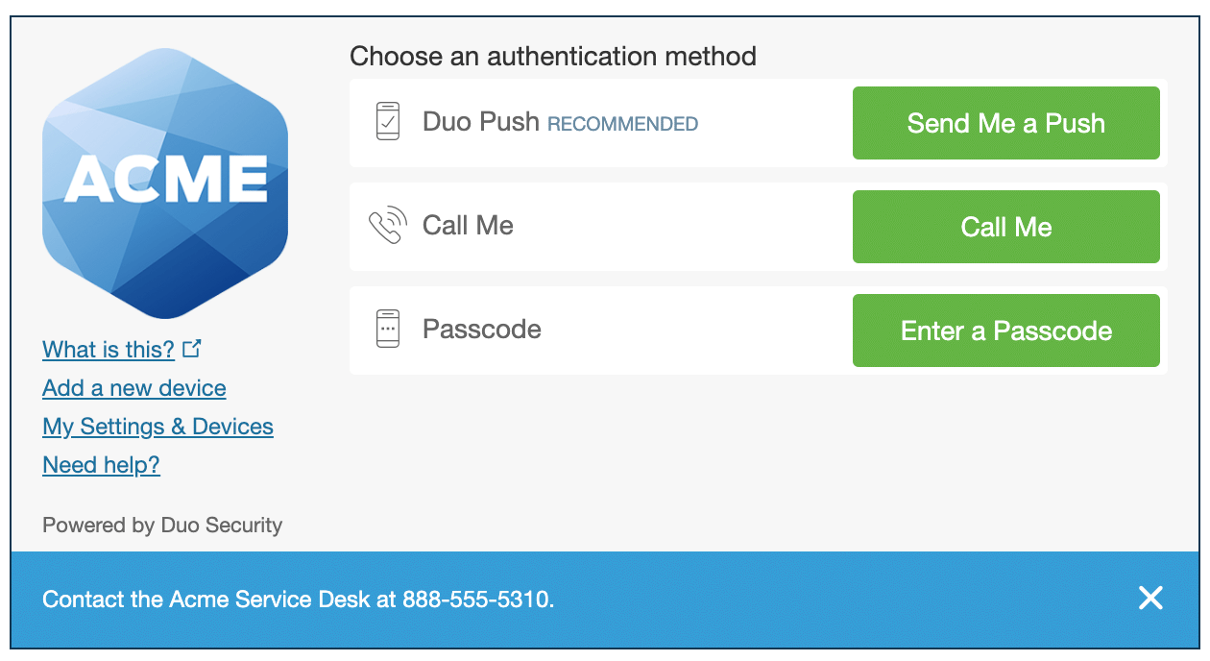Click the Passcode keypad phone icon
1210x661 pixels.
[387, 330]
